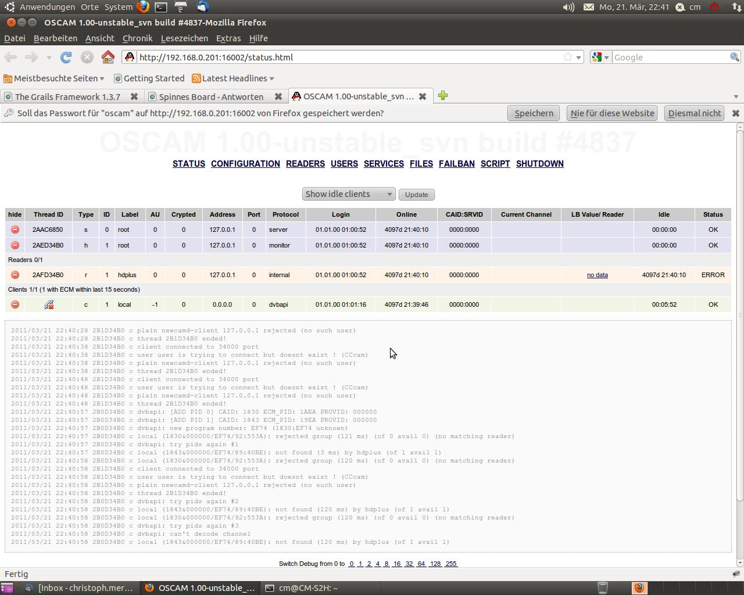The image size is (744, 595).
Task: Open the terminal launcher in top panel
Action: click(162, 7)
